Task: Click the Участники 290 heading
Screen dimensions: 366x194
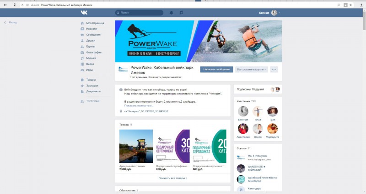Action: click(246, 101)
